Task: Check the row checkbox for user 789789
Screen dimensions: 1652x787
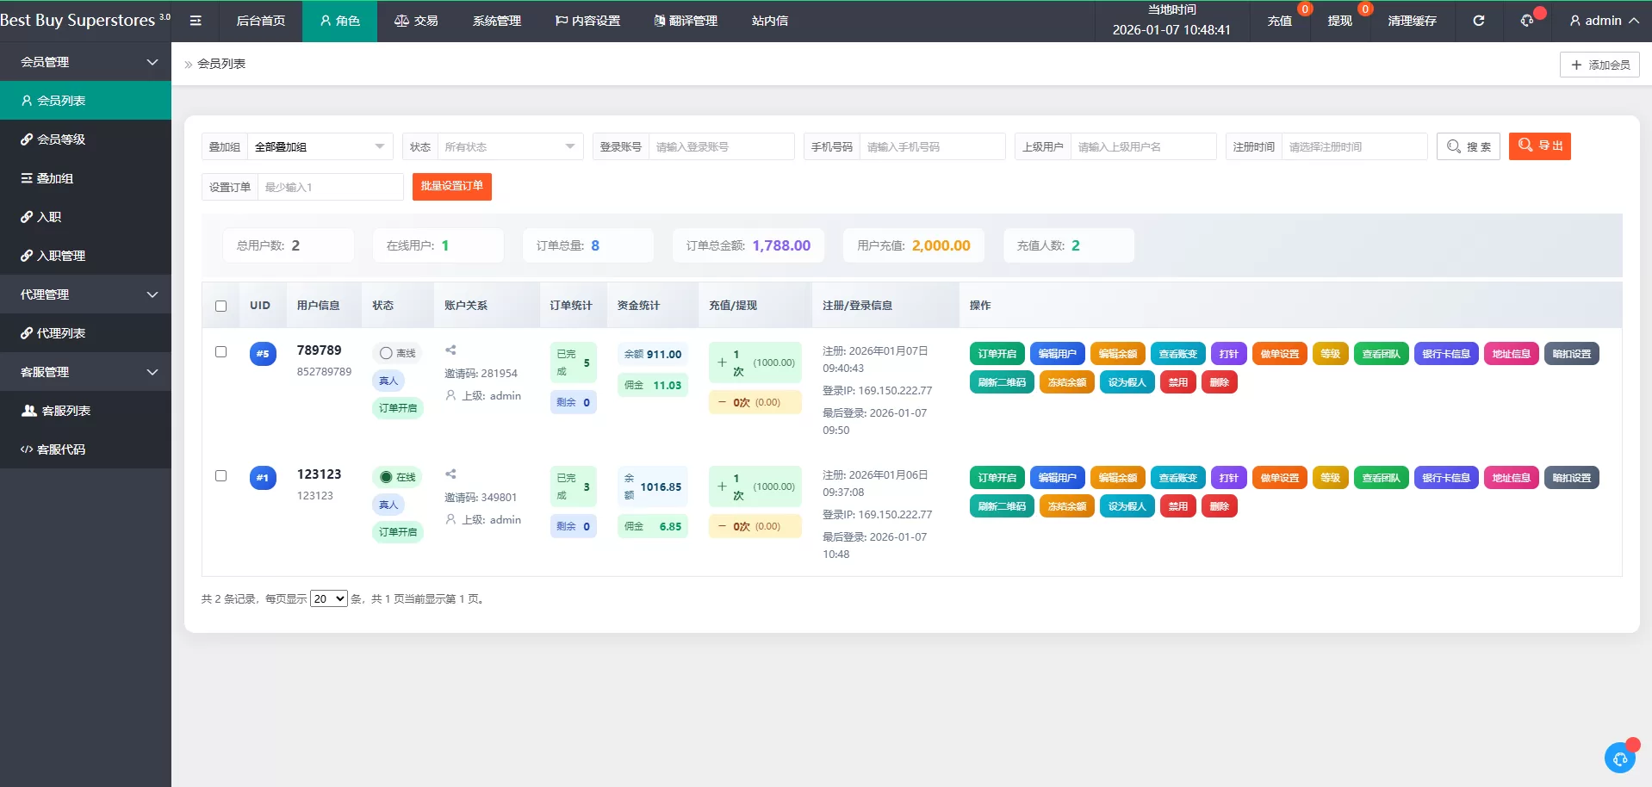Action: (x=220, y=352)
